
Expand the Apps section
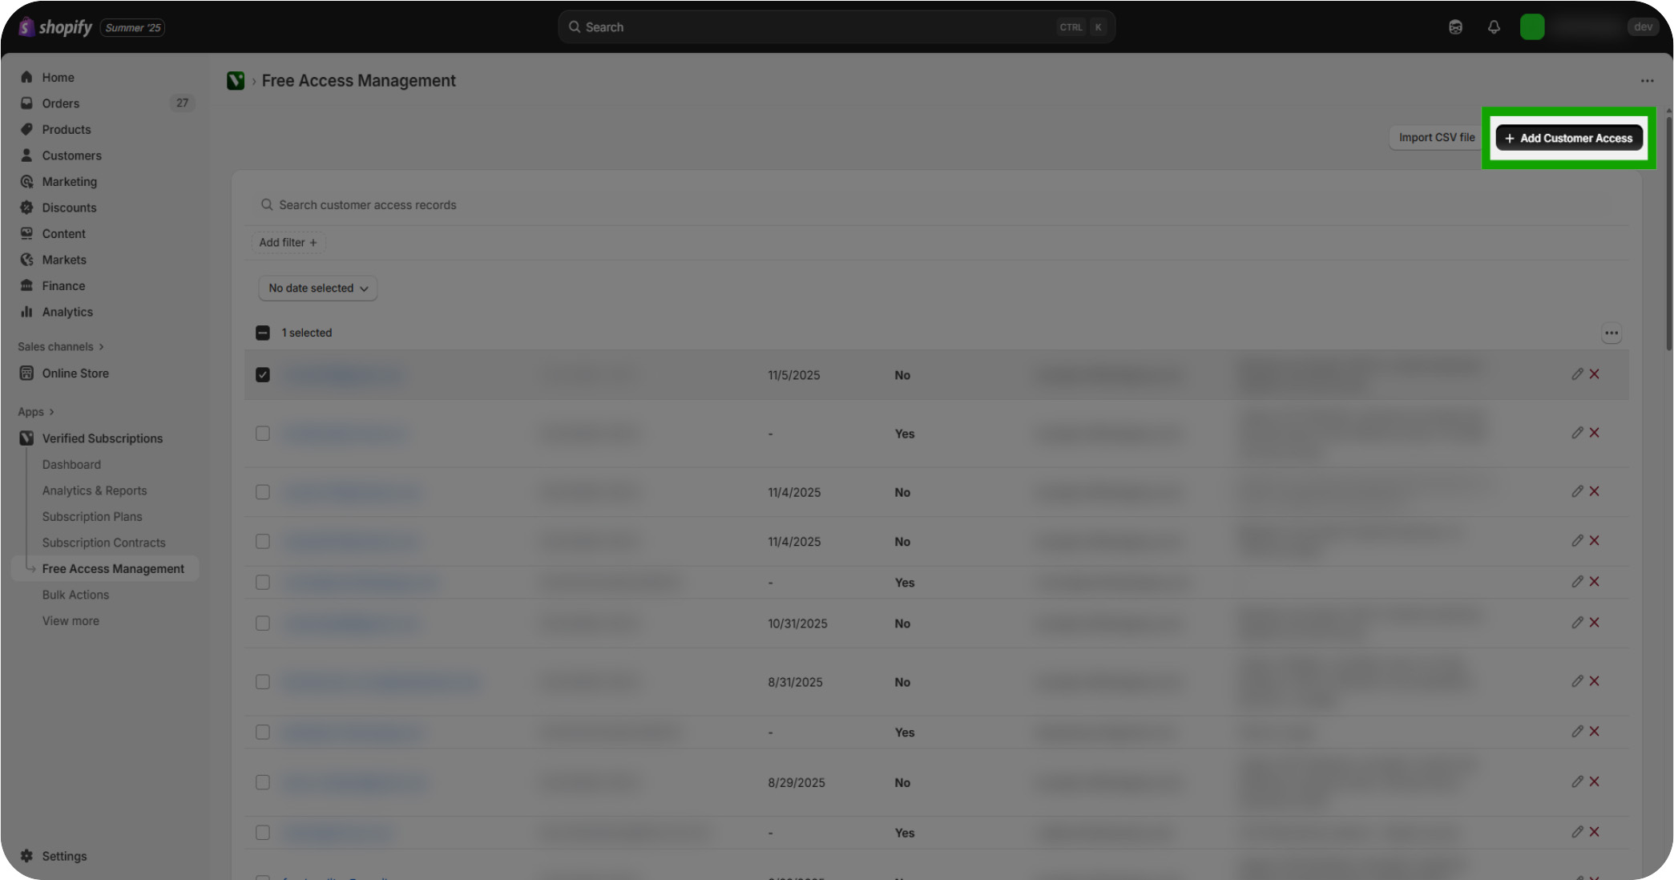coord(36,412)
